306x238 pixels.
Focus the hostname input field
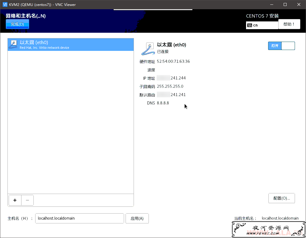[79, 218]
